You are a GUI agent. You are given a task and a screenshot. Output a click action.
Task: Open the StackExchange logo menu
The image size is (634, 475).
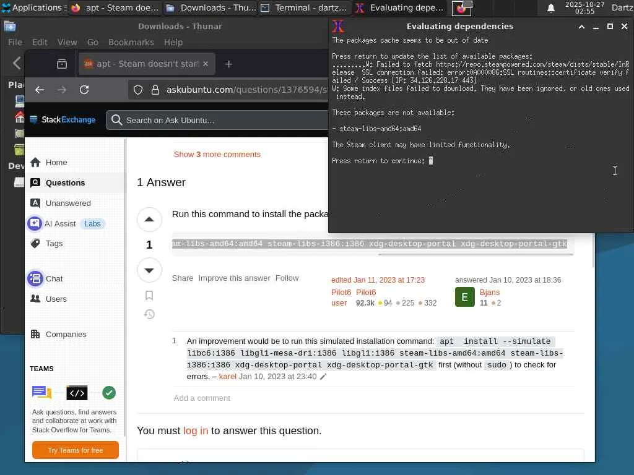coord(63,119)
